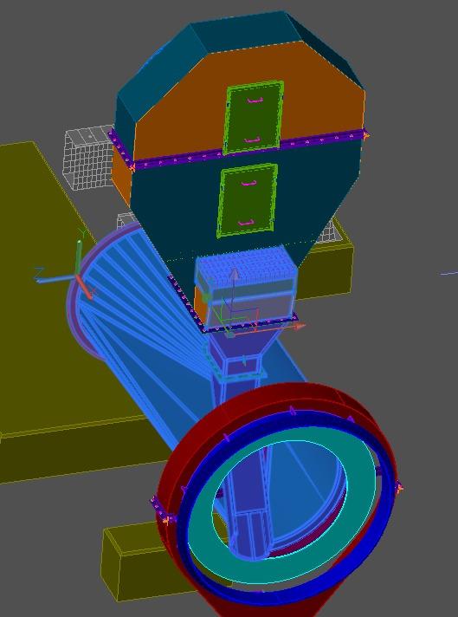Select the small olive block at bottom
This screenshot has height=617, width=458.
tap(133, 561)
